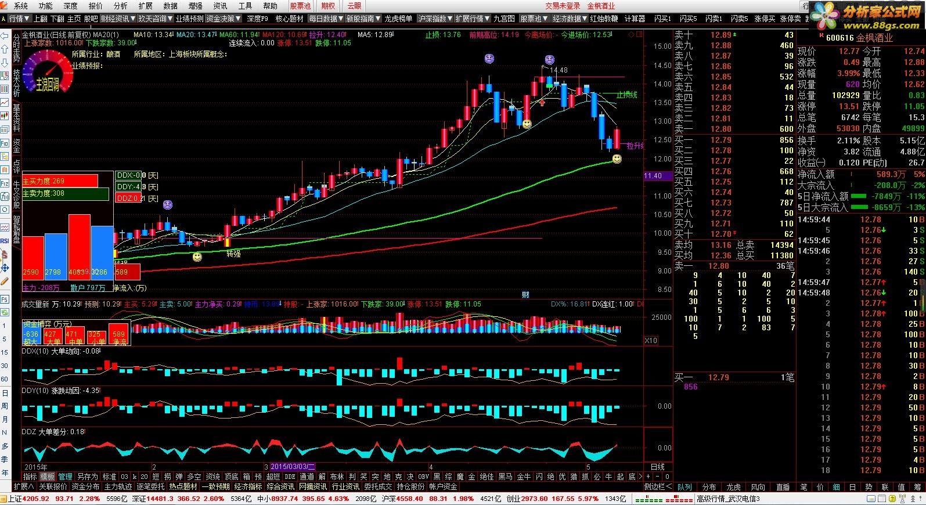
Task: Expand the 新股指南 dropdown
Action: [363, 19]
